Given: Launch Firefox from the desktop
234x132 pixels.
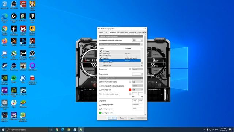Looking at the screenshot, I should 4,42.
